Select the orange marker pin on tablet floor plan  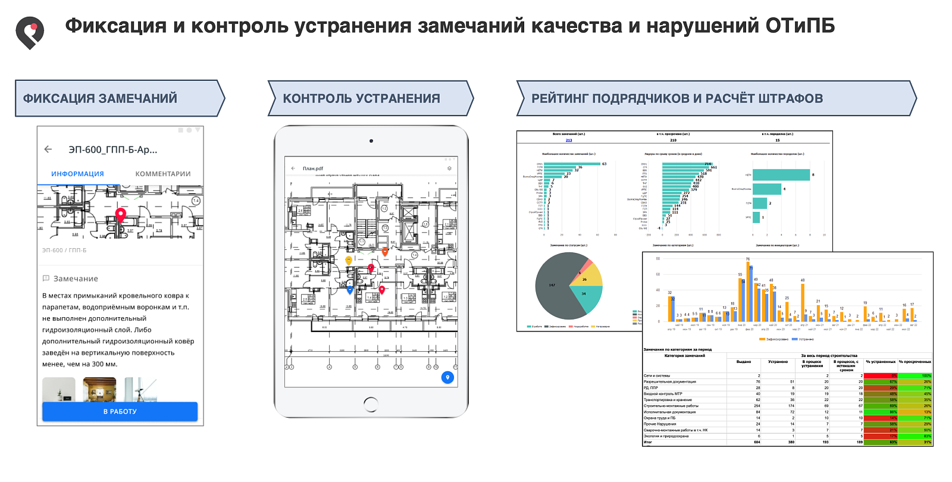coord(385,252)
